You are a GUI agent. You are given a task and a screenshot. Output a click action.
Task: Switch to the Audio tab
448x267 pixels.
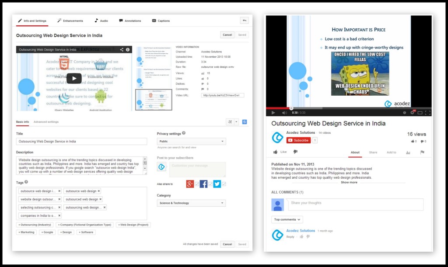(101, 21)
